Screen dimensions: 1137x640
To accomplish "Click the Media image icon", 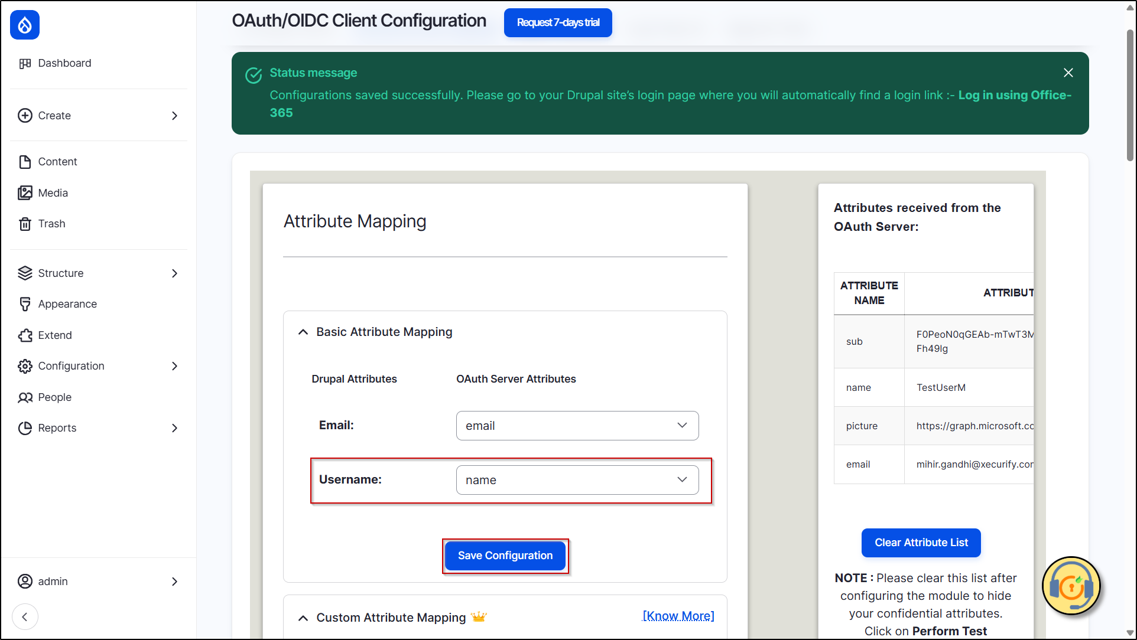I will coord(25,193).
